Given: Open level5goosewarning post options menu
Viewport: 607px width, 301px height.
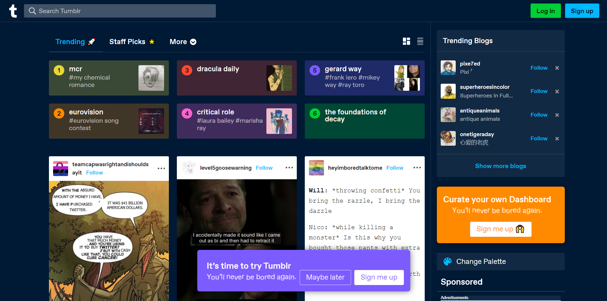Looking at the screenshot, I should coord(289,168).
